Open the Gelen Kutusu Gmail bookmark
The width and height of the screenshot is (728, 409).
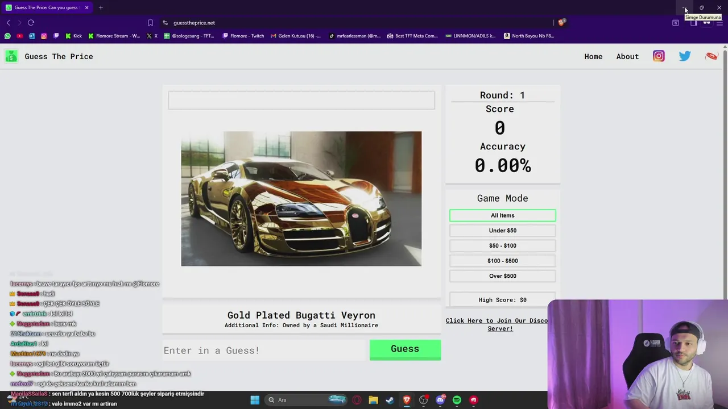(296, 36)
